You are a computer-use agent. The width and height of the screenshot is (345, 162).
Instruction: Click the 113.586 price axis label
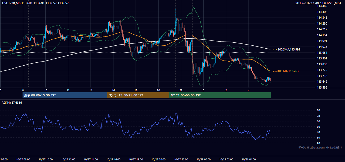pyautogui.click(x=322, y=87)
